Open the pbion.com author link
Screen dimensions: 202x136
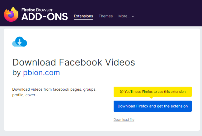(41, 73)
